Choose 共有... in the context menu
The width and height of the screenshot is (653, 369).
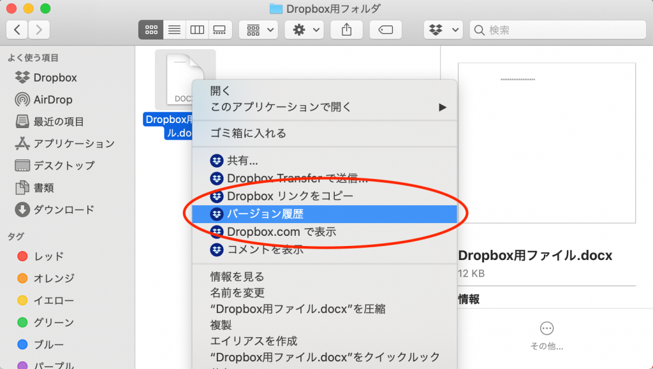coord(325,161)
